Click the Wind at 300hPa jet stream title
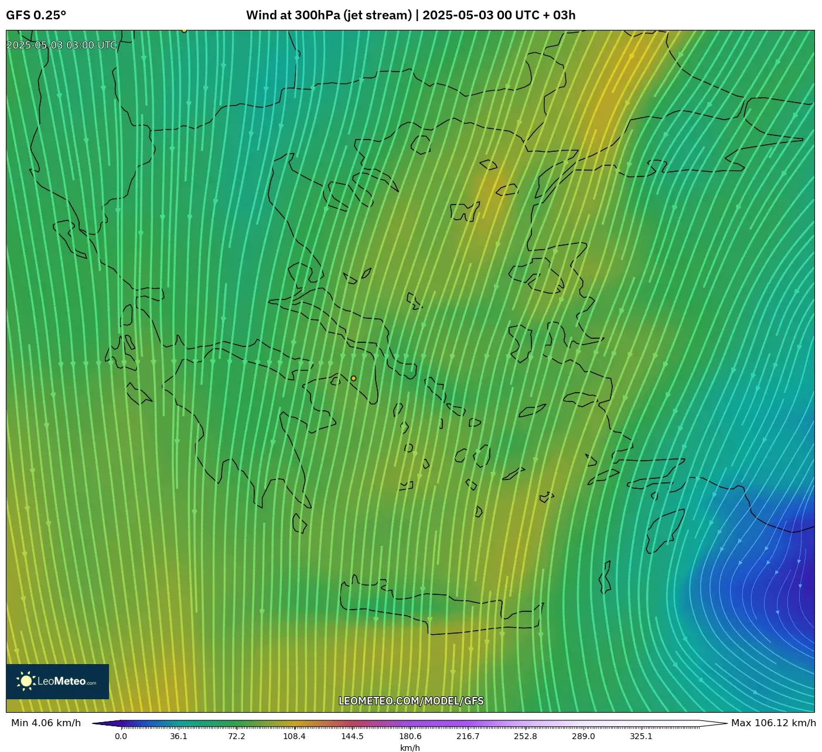Image resolution: width=822 pixels, height=752 pixels. [411, 15]
